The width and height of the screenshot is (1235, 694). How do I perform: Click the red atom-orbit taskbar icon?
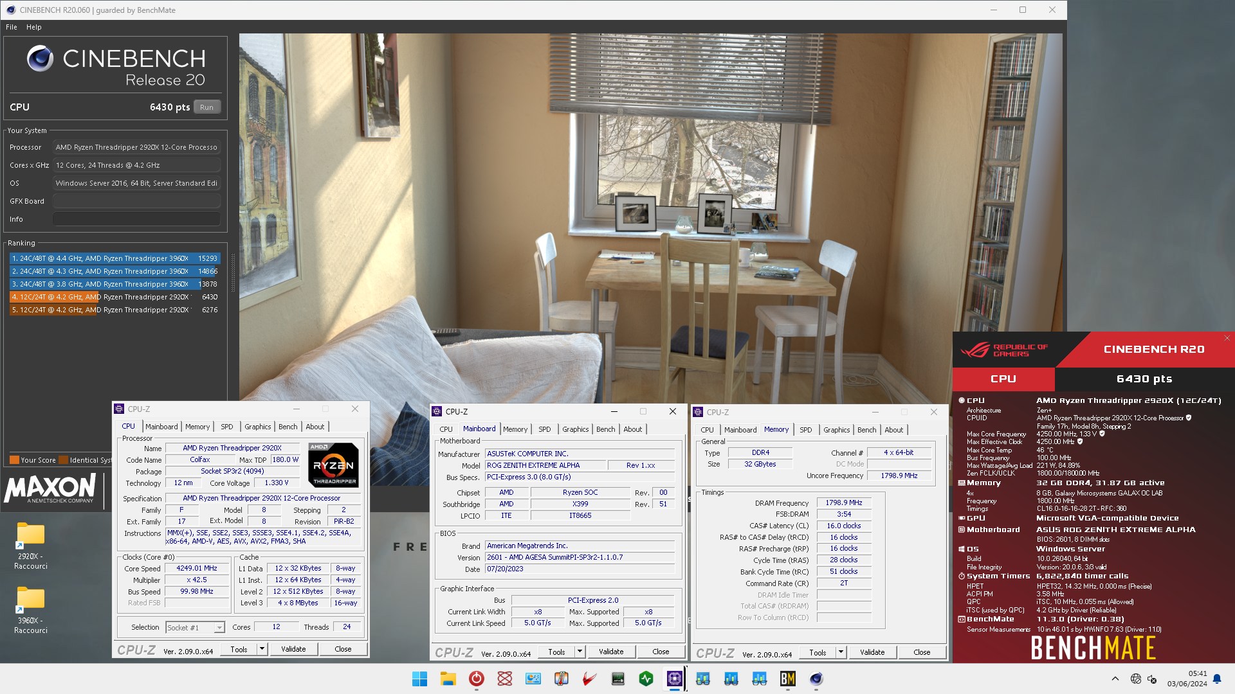[x=504, y=679]
